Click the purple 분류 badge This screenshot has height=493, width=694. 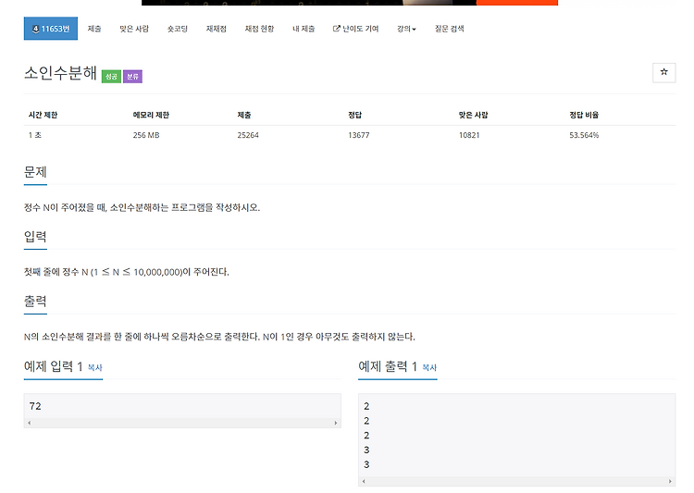click(x=132, y=77)
